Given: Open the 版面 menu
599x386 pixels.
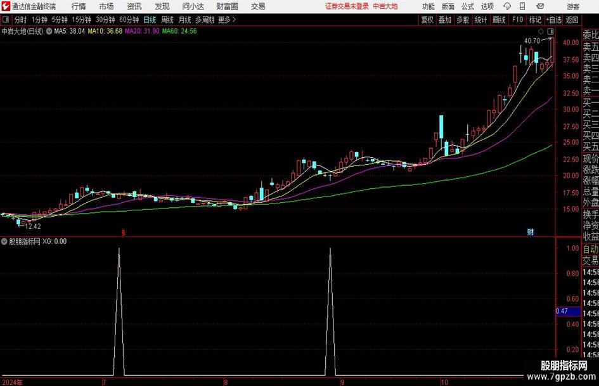Looking at the screenshot, I should point(448,6).
